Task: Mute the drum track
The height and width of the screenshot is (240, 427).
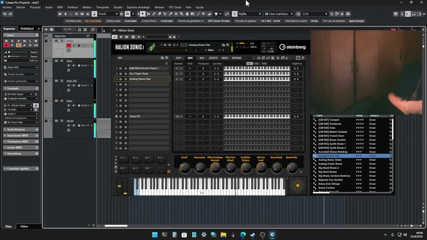Action: tap(56, 121)
